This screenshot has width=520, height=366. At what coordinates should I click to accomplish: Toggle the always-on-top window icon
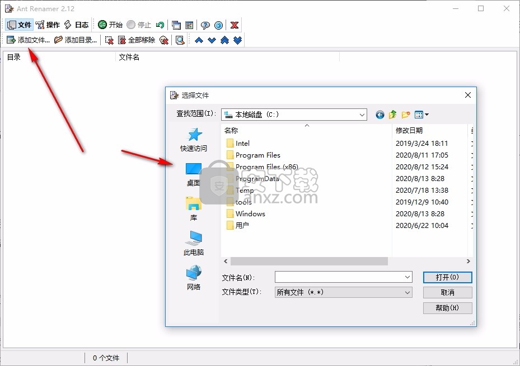tap(176, 25)
